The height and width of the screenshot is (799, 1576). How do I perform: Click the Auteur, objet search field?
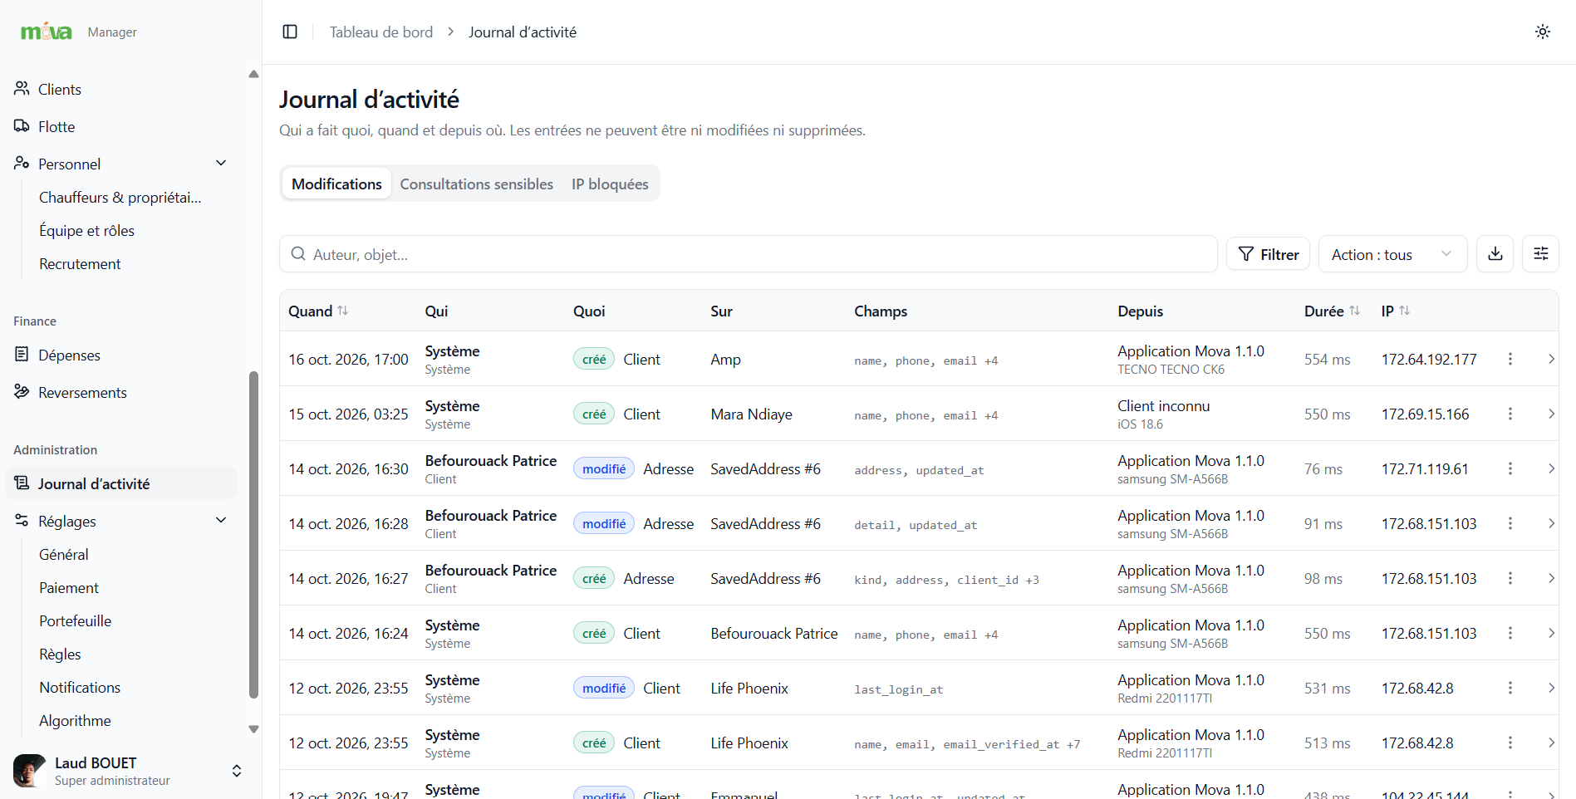[749, 254]
